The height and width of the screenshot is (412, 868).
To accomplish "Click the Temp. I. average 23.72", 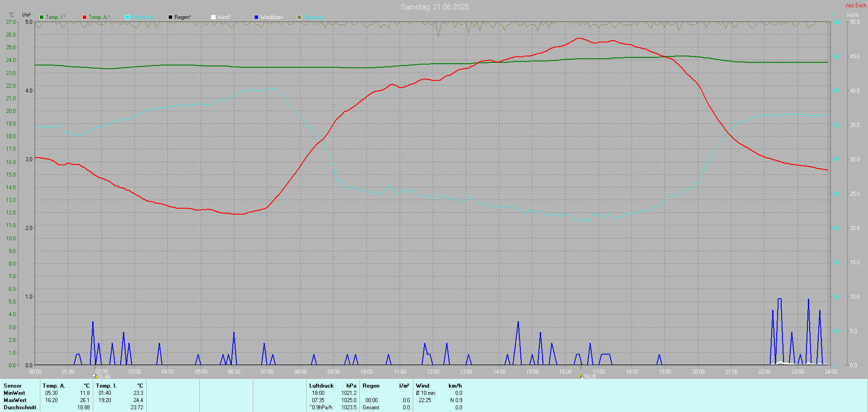I will pos(137,407).
